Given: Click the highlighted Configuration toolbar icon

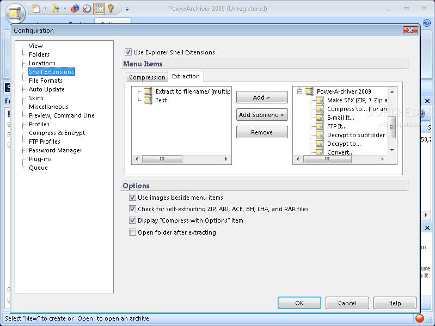Looking at the screenshot, I should (x=99, y=9).
